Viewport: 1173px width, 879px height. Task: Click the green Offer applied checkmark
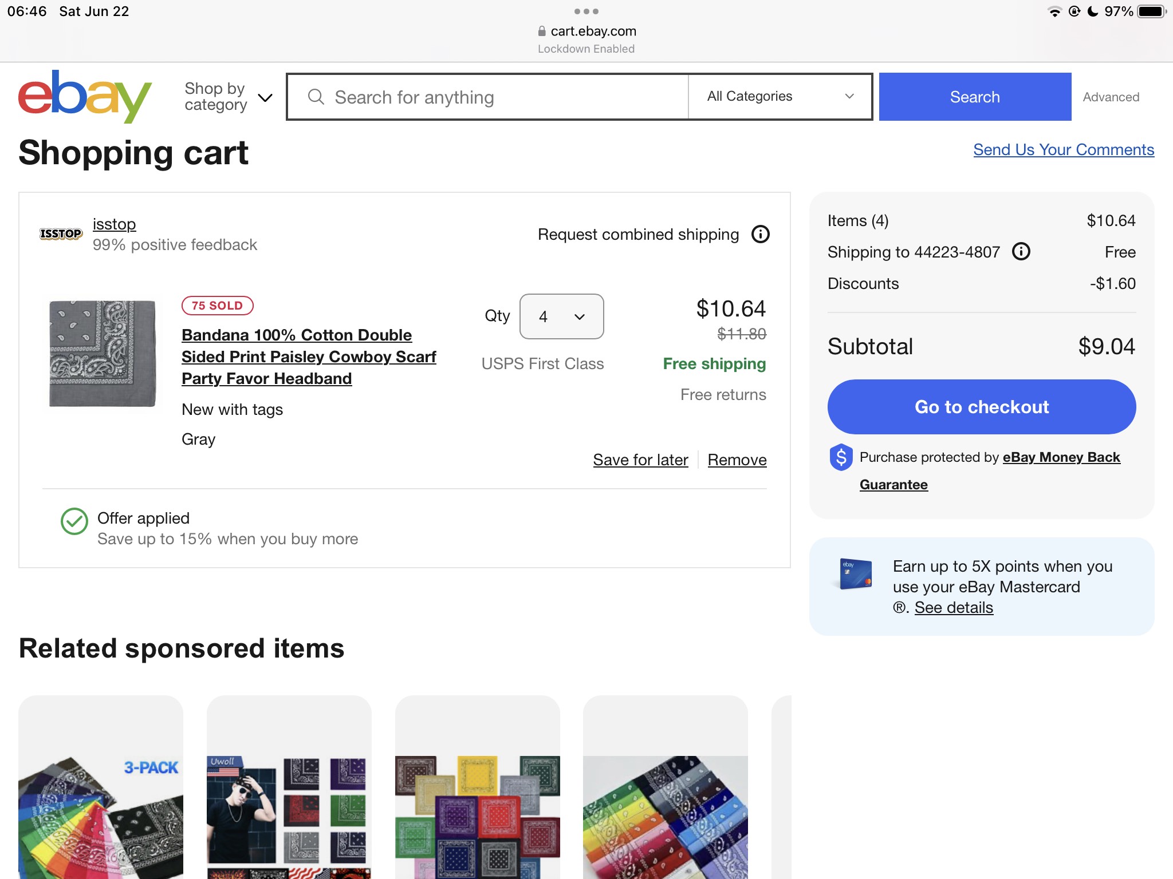coord(74,521)
